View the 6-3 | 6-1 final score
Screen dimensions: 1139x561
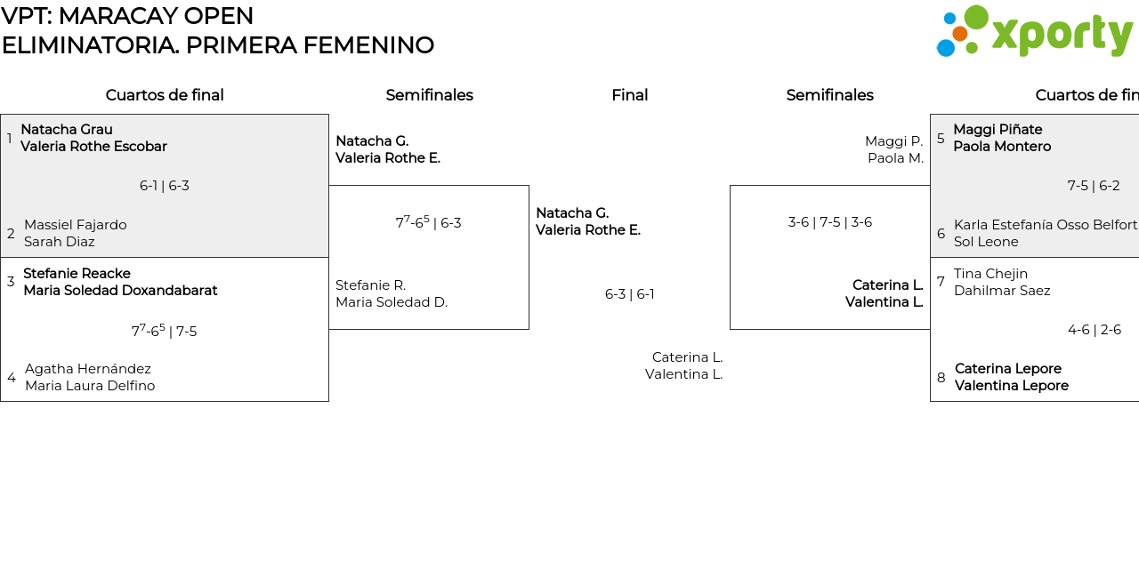(x=630, y=294)
